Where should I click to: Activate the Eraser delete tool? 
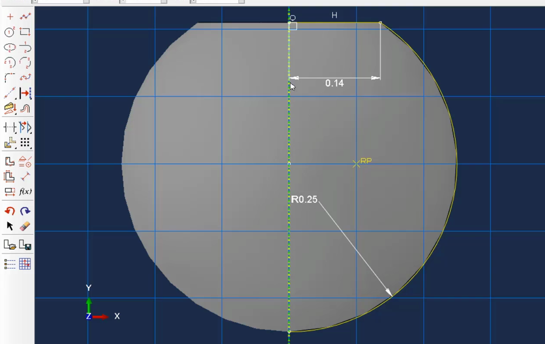pyautogui.click(x=25, y=226)
